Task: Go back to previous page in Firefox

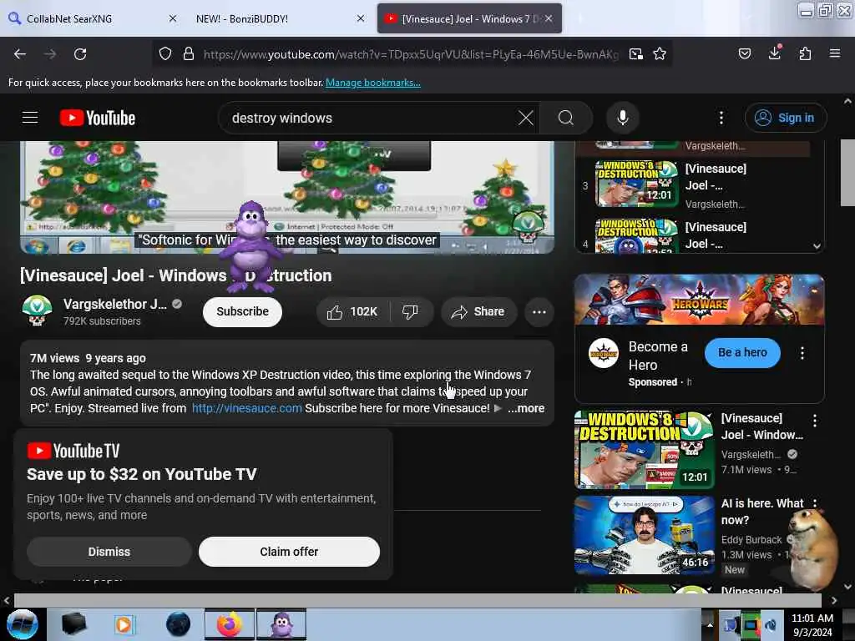Action: pos(20,54)
